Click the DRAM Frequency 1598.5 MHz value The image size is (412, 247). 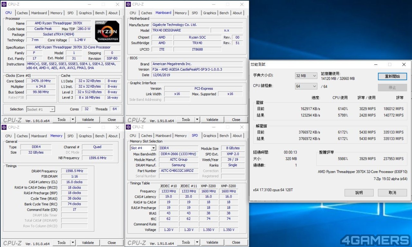74,171
